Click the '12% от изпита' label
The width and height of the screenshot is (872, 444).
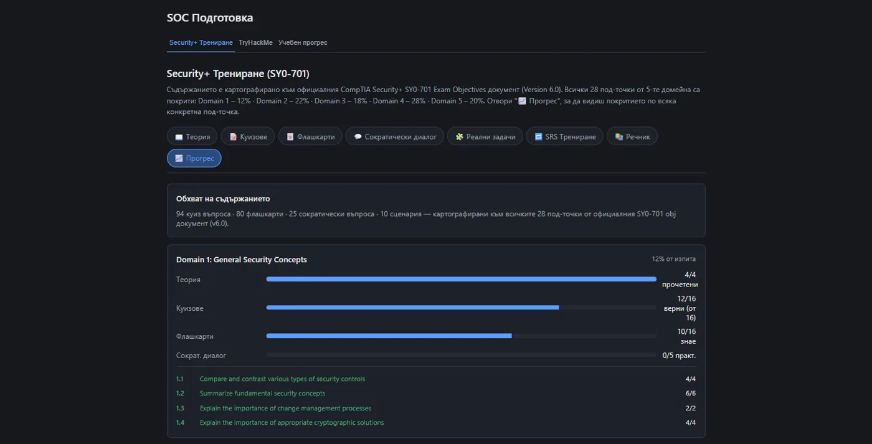674,259
